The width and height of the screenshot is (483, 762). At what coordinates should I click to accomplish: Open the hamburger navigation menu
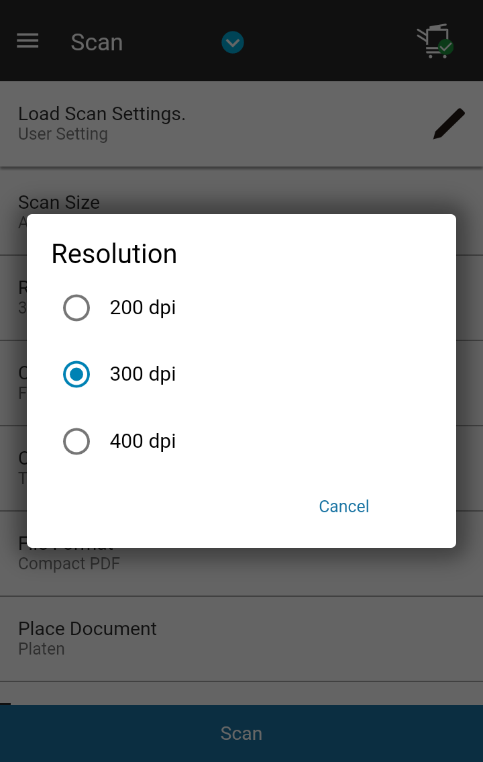coord(28,42)
